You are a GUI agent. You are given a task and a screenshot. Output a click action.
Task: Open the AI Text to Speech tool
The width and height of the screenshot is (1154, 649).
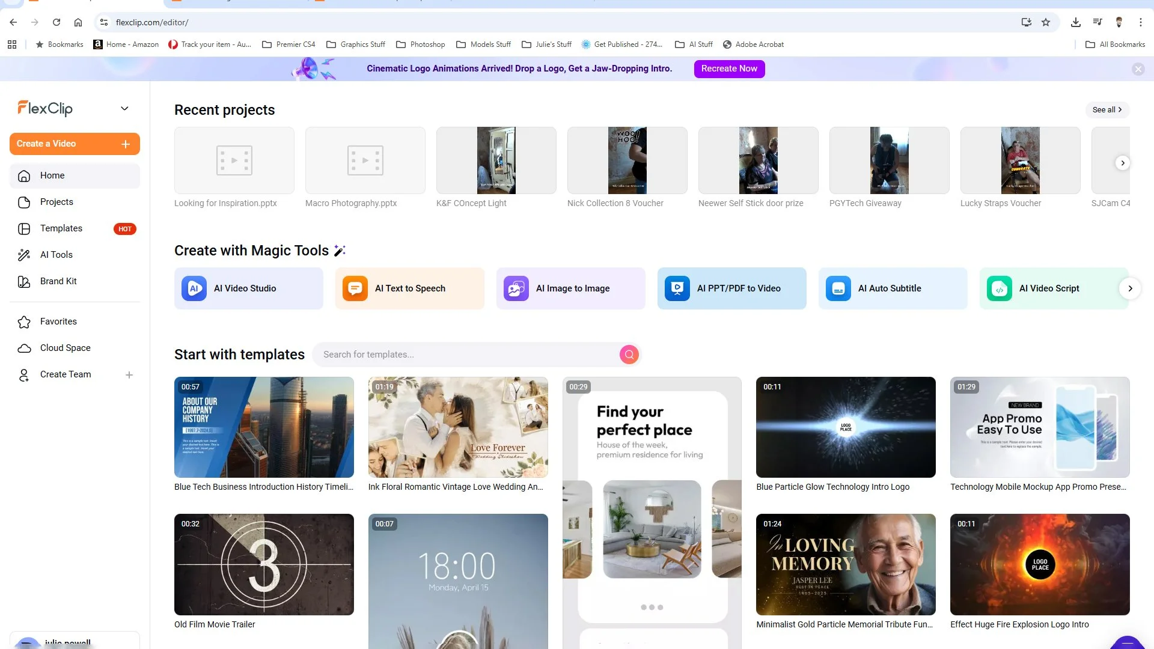409,288
